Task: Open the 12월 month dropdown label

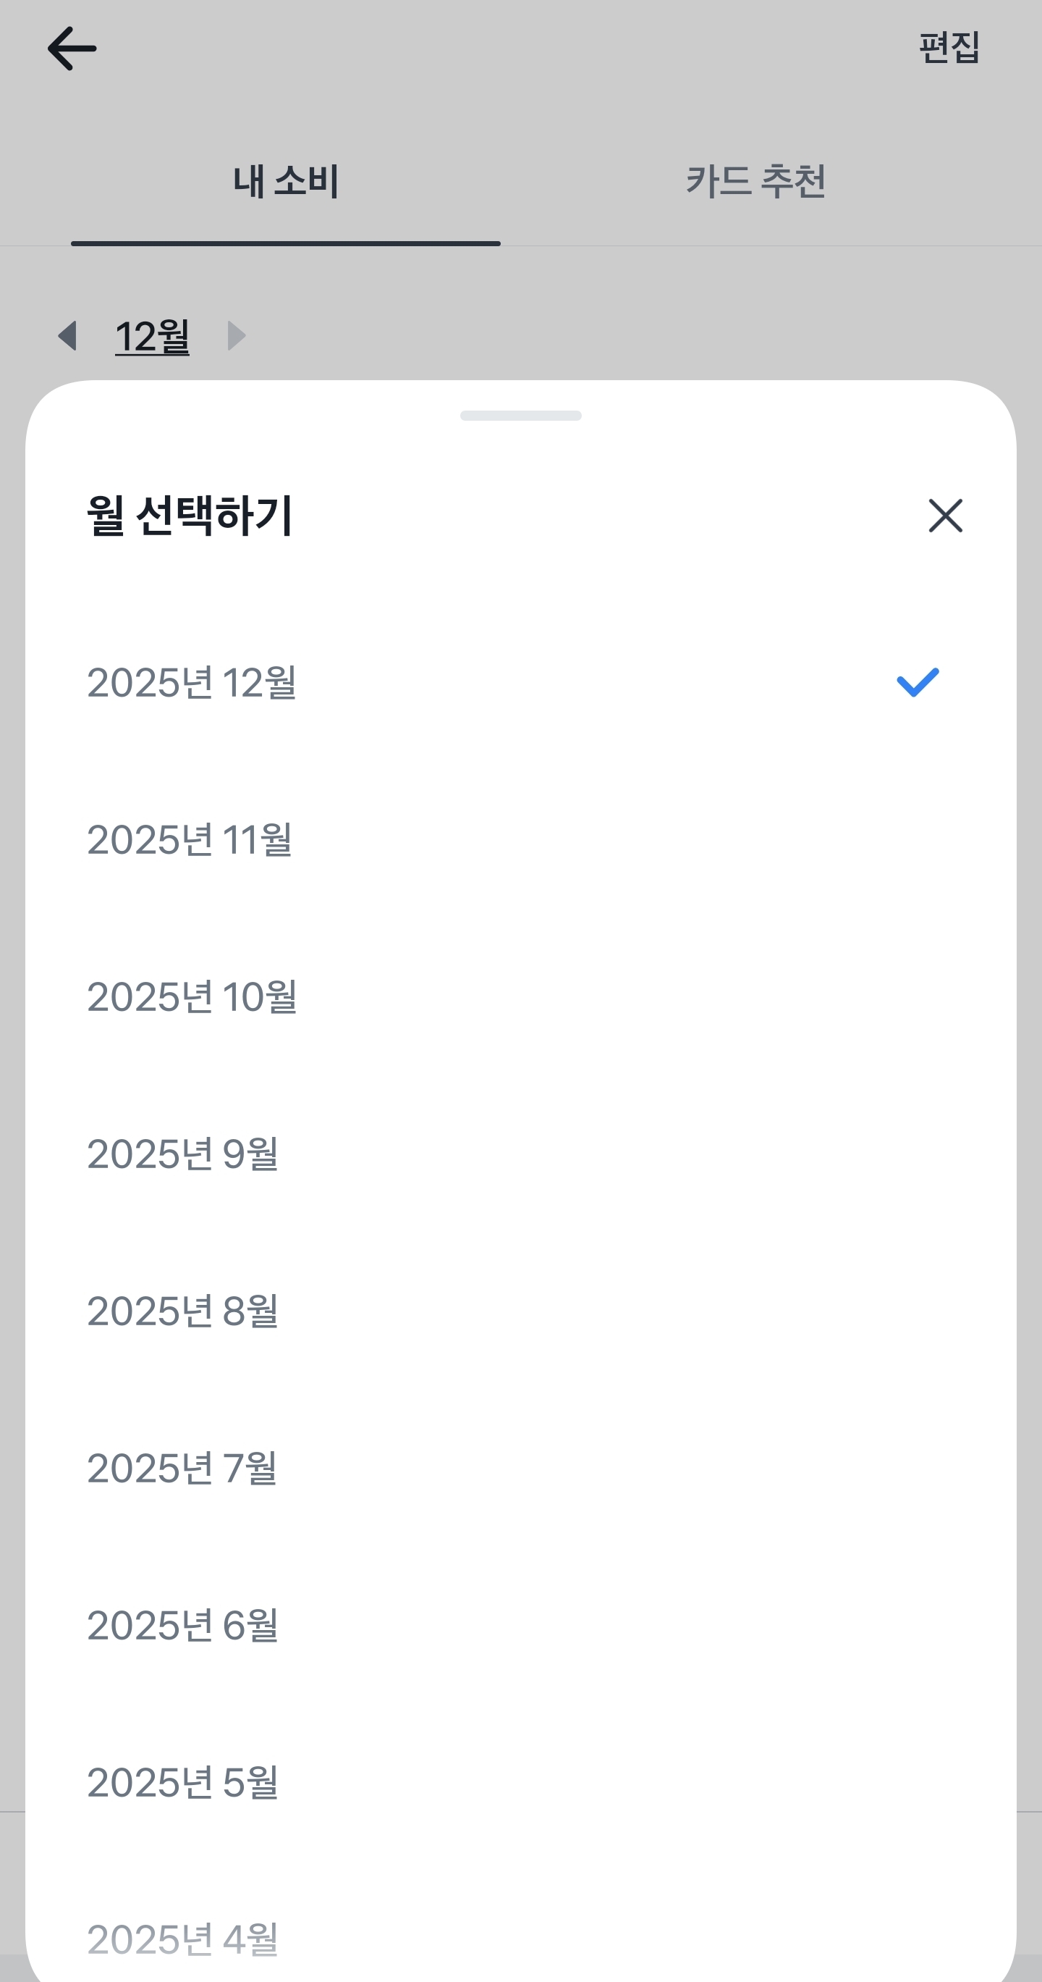Action: pos(152,337)
